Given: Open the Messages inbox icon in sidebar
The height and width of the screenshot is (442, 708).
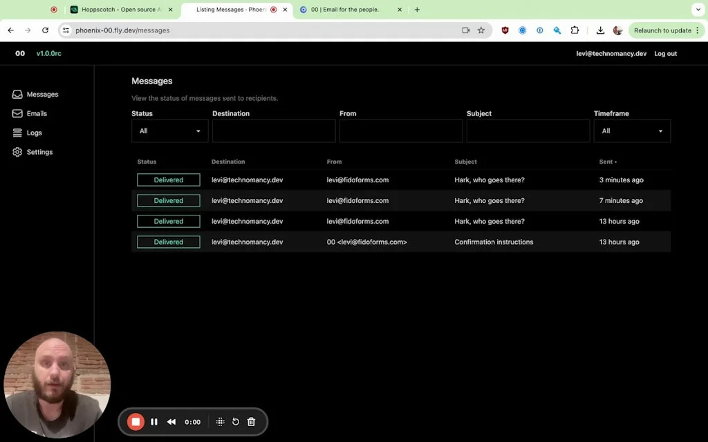Looking at the screenshot, I should click(17, 94).
